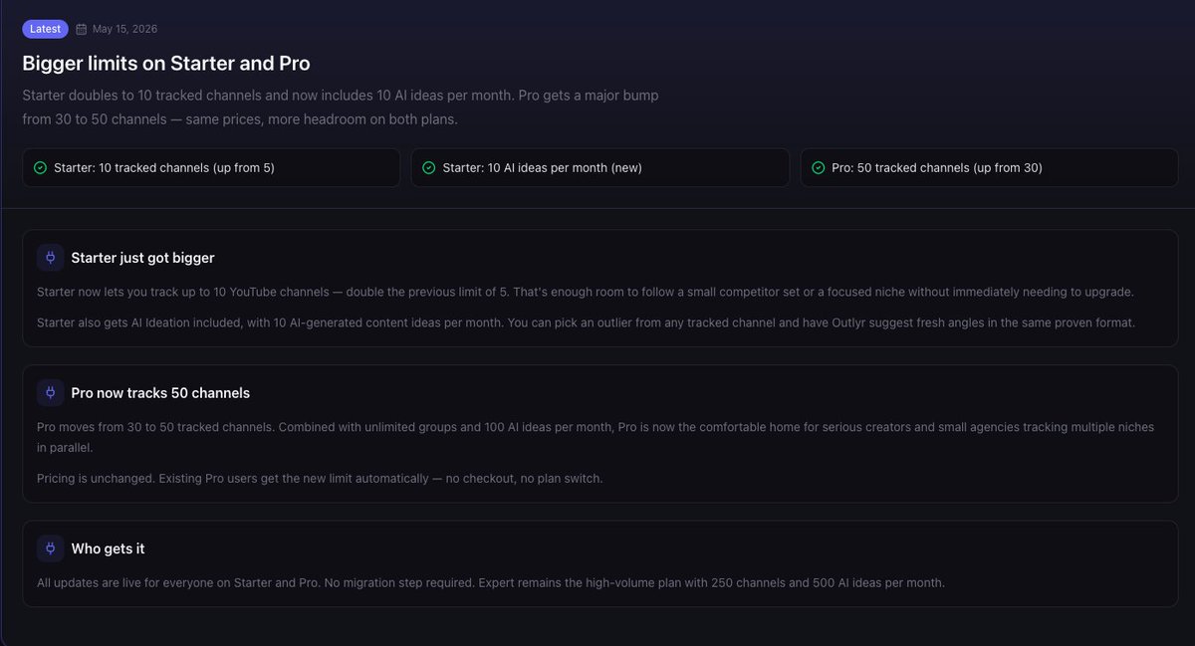
Task: Click the Starter just got bigger section title
Action: coord(142,258)
